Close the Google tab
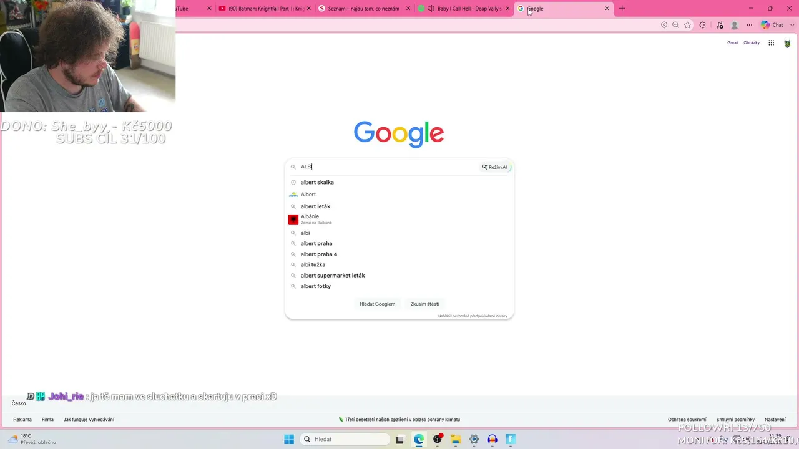The height and width of the screenshot is (449, 799). click(x=607, y=9)
